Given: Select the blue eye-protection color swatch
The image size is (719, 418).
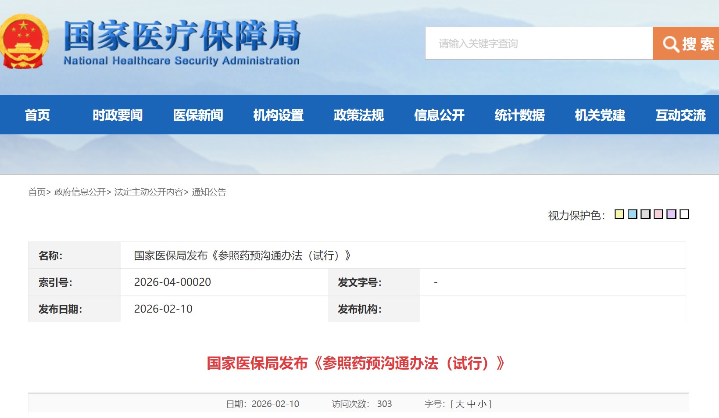Looking at the screenshot, I should (x=632, y=214).
